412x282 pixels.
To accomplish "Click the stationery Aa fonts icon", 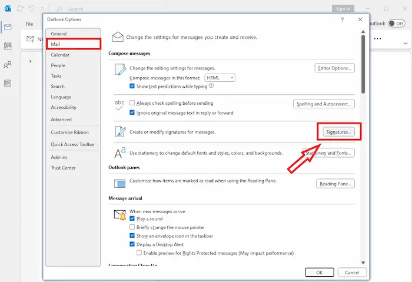I will 120,153.
